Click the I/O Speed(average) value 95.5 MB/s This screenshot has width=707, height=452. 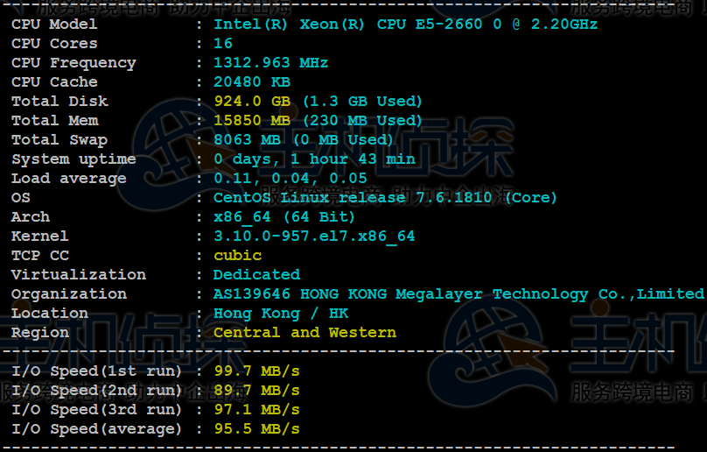(256, 429)
